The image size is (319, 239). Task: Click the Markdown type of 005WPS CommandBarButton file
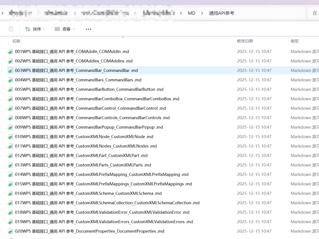(305, 89)
